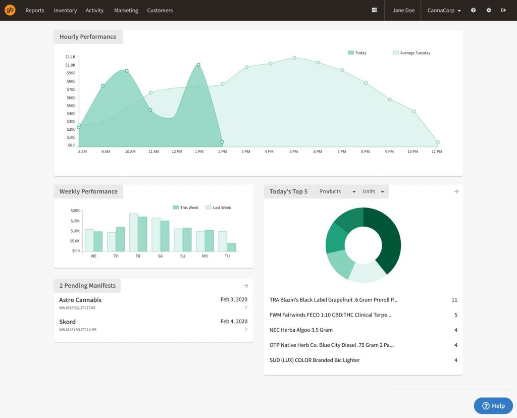Open settings gear icon
This screenshot has width=517, height=418.
[488, 10]
